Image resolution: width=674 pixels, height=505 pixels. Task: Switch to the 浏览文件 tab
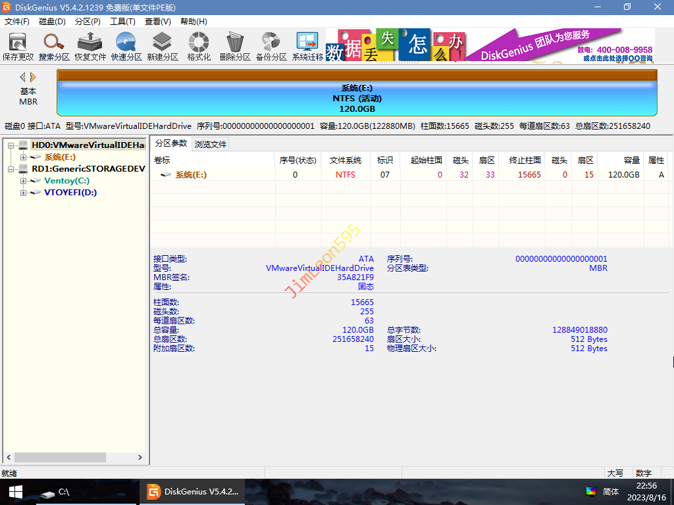211,144
